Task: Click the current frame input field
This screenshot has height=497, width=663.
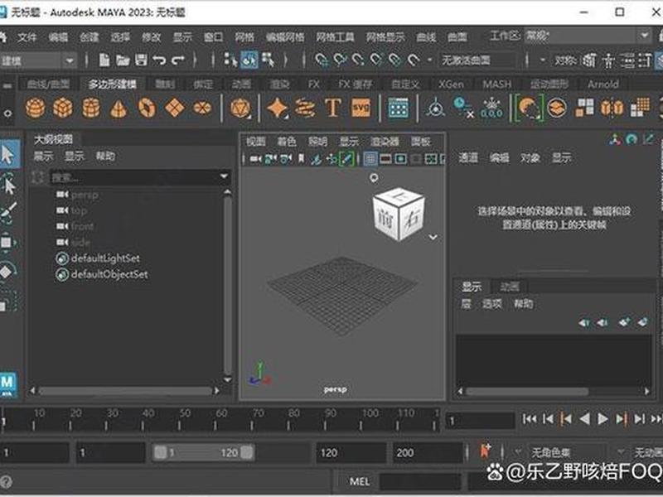Action: (x=480, y=421)
